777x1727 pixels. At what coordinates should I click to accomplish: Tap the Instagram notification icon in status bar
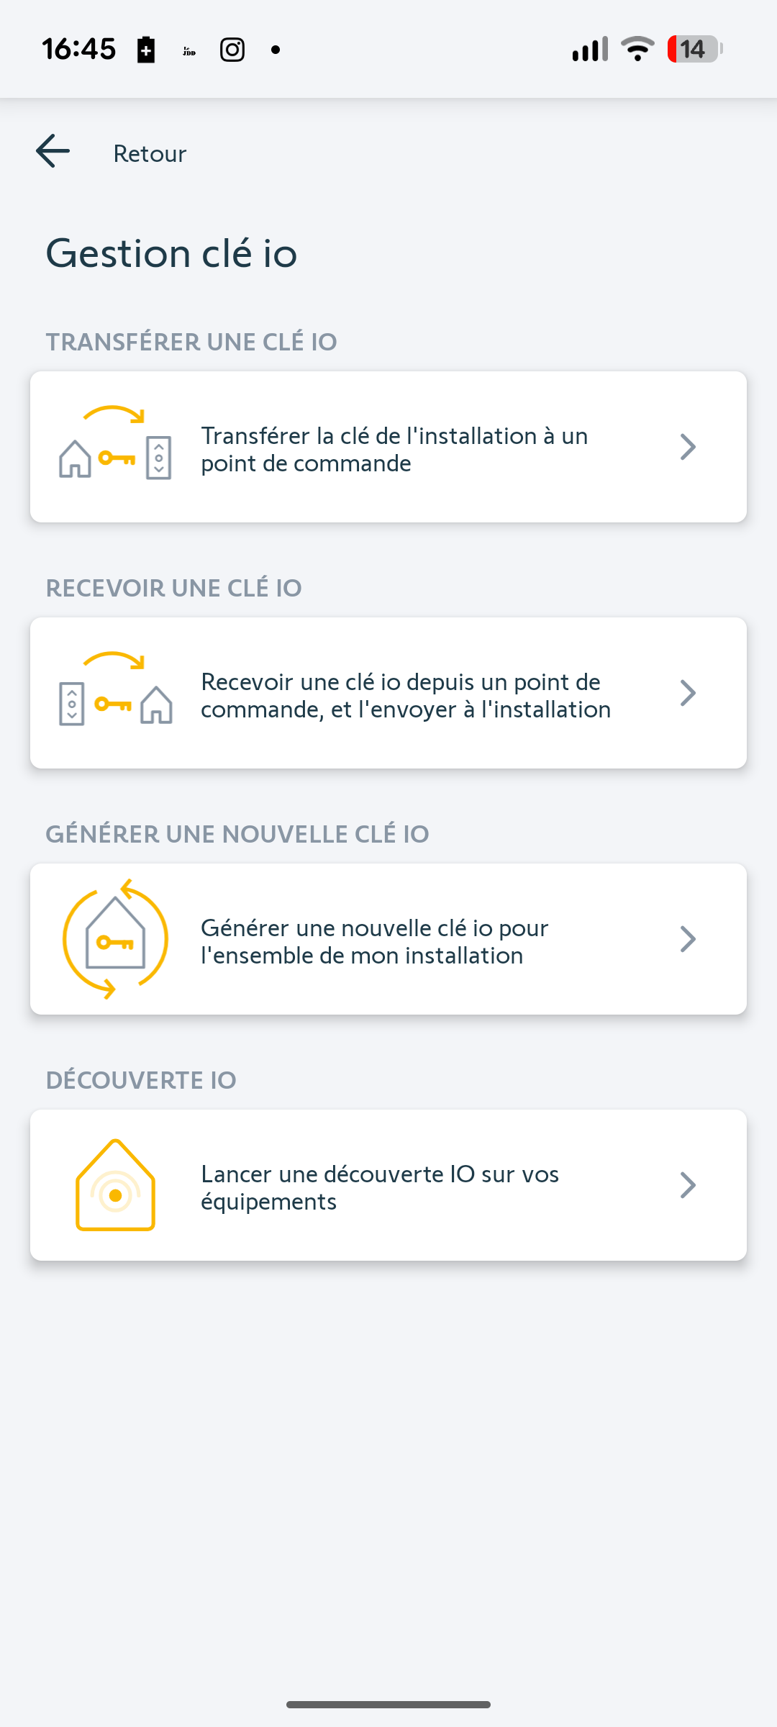point(232,50)
